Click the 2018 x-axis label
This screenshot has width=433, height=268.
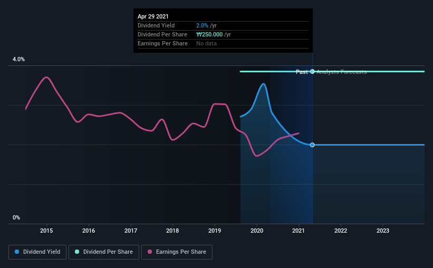[x=172, y=231]
